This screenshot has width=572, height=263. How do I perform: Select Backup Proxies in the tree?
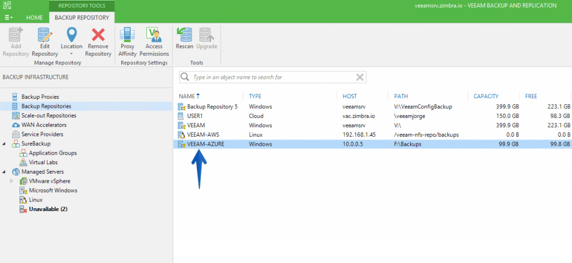pos(40,97)
